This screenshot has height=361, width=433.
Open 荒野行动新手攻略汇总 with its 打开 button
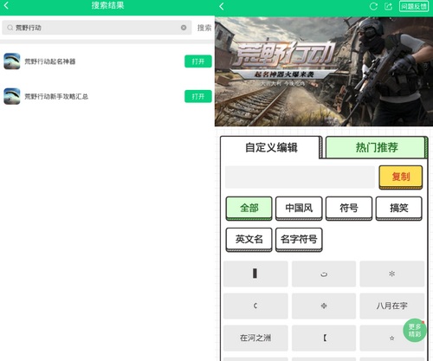tap(198, 96)
